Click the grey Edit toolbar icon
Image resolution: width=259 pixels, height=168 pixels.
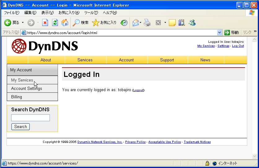coord(158,23)
